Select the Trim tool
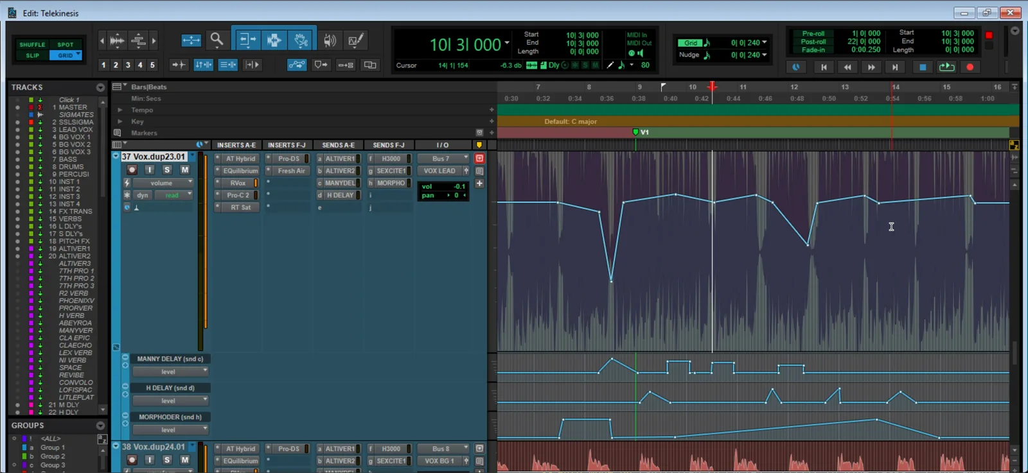 (247, 40)
